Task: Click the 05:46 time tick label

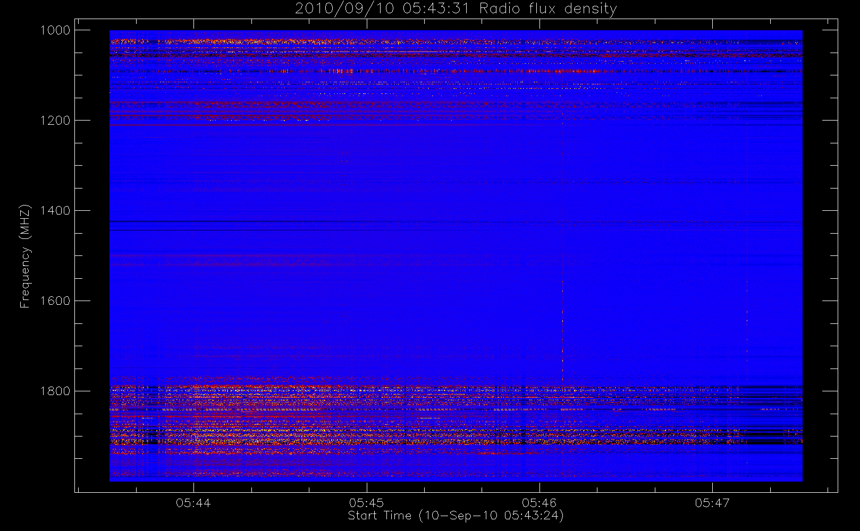Action: pos(539,502)
